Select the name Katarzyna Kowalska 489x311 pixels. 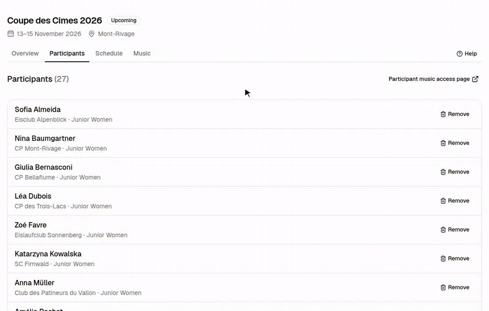point(48,254)
